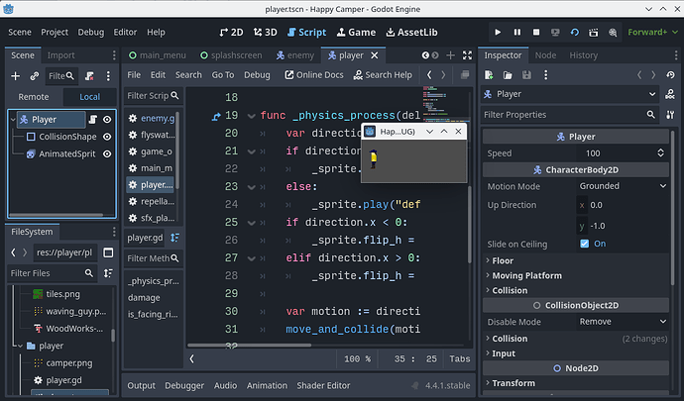The image size is (684, 401).
Task: Detach script from selected node
Action: click(90, 76)
